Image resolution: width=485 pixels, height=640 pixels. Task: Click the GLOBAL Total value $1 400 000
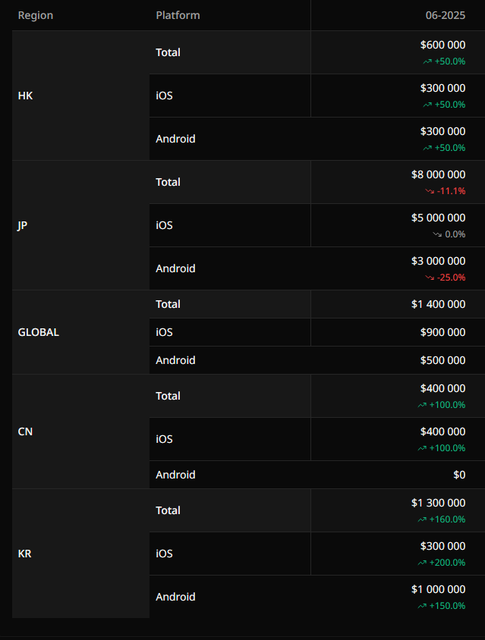[438, 304]
